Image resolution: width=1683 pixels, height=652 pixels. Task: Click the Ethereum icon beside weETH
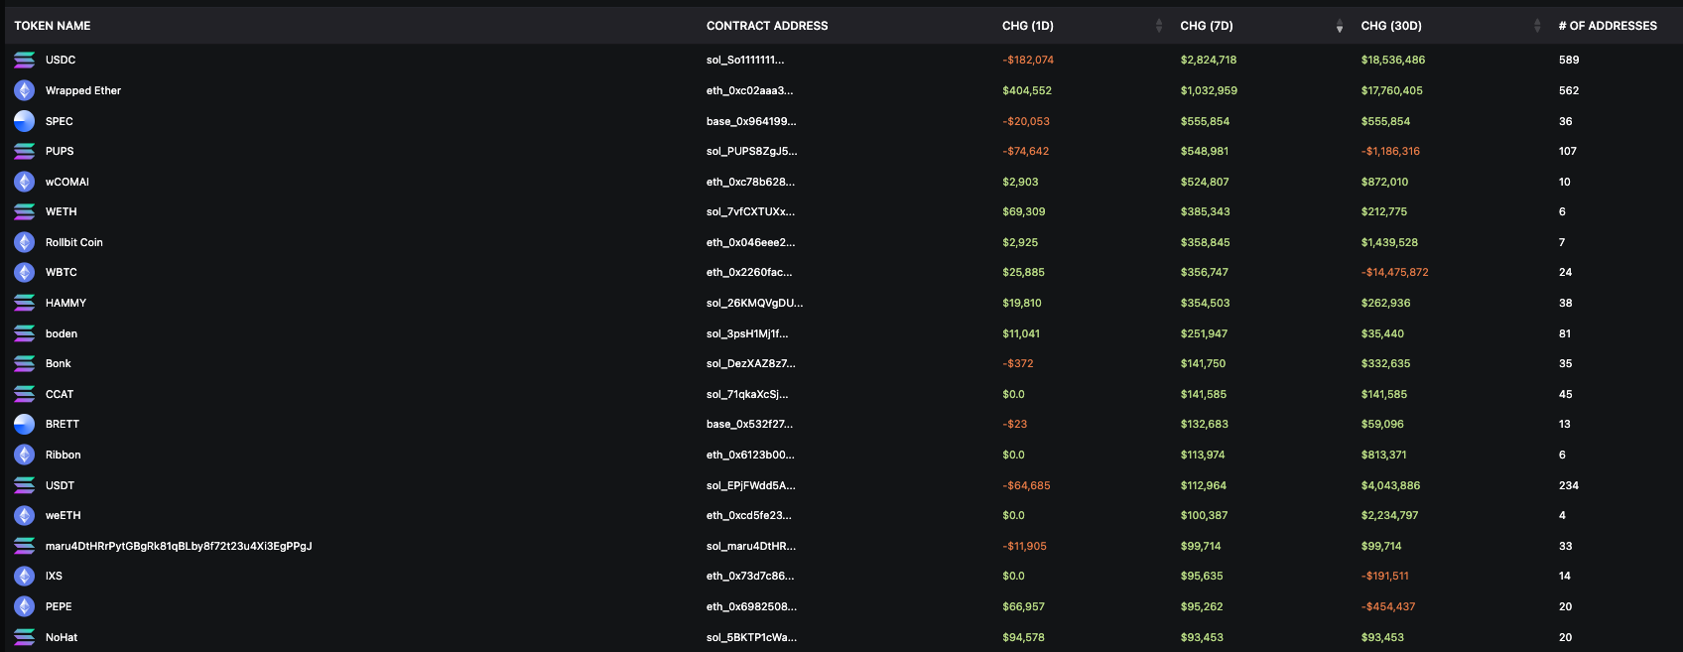click(25, 515)
